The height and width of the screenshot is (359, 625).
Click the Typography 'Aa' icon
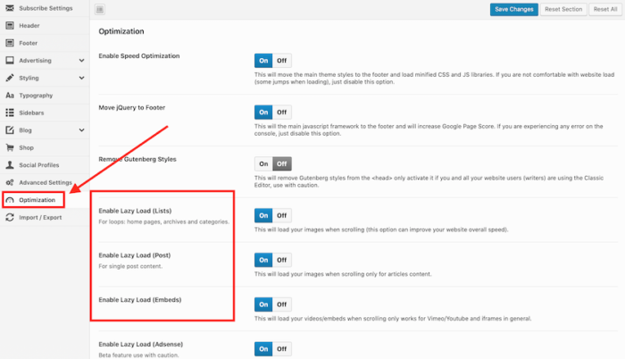click(x=10, y=95)
